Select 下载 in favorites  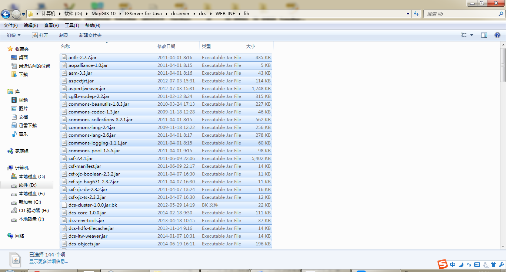click(x=23, y=74)
